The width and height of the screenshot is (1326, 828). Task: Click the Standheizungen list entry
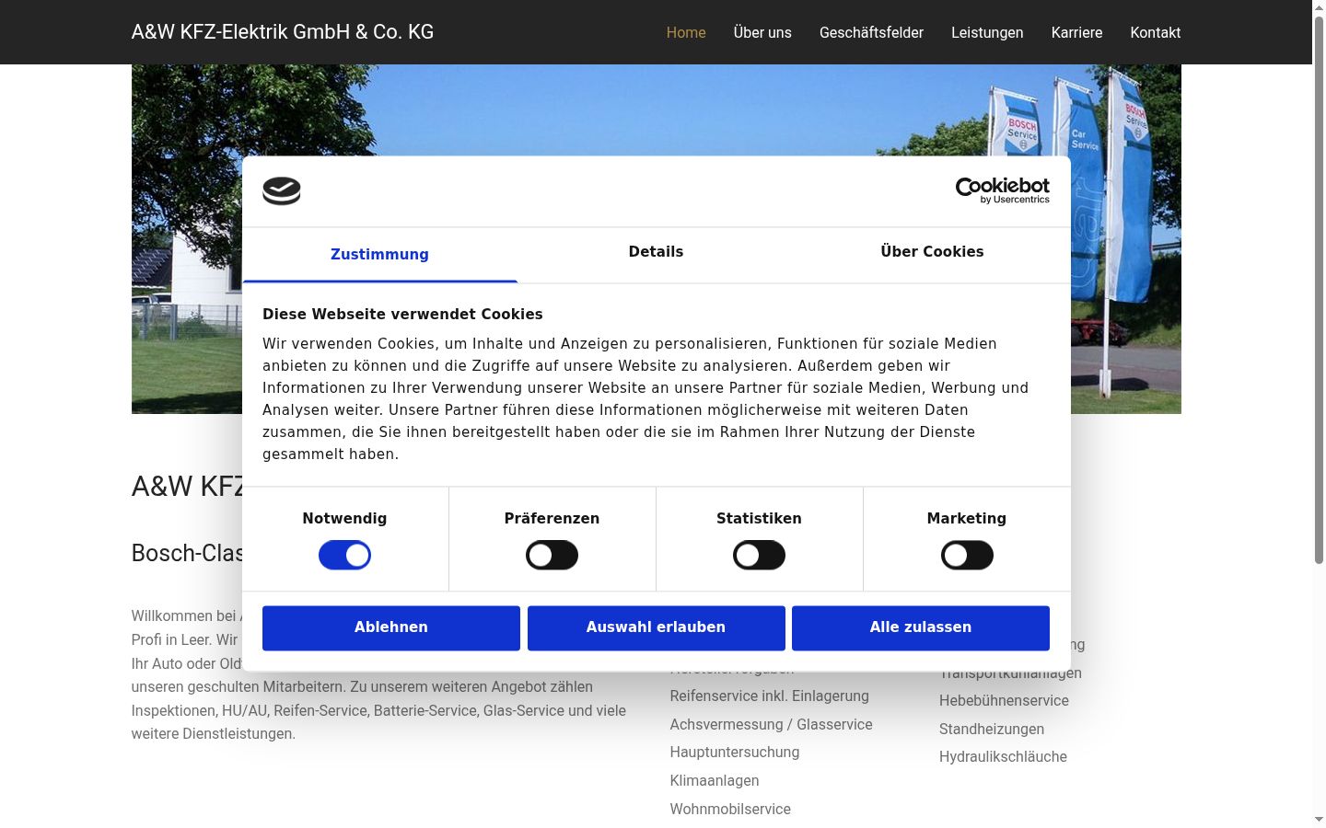pos(992,730)
